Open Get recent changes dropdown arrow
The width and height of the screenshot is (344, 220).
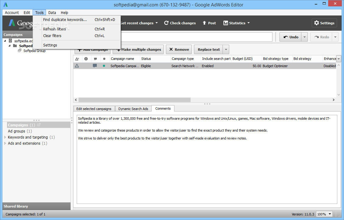tap(157, 23)
